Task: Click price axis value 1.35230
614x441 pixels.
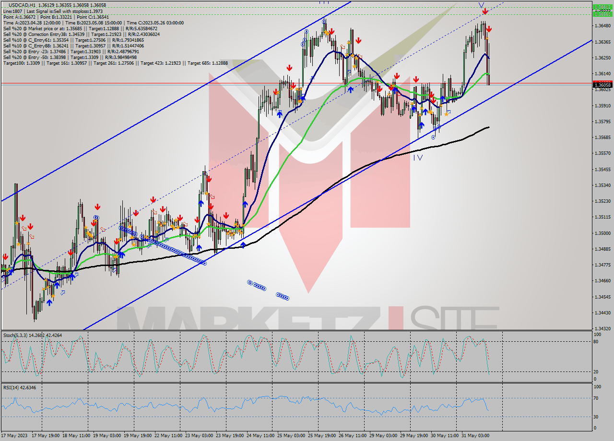Action: point(602,201)
